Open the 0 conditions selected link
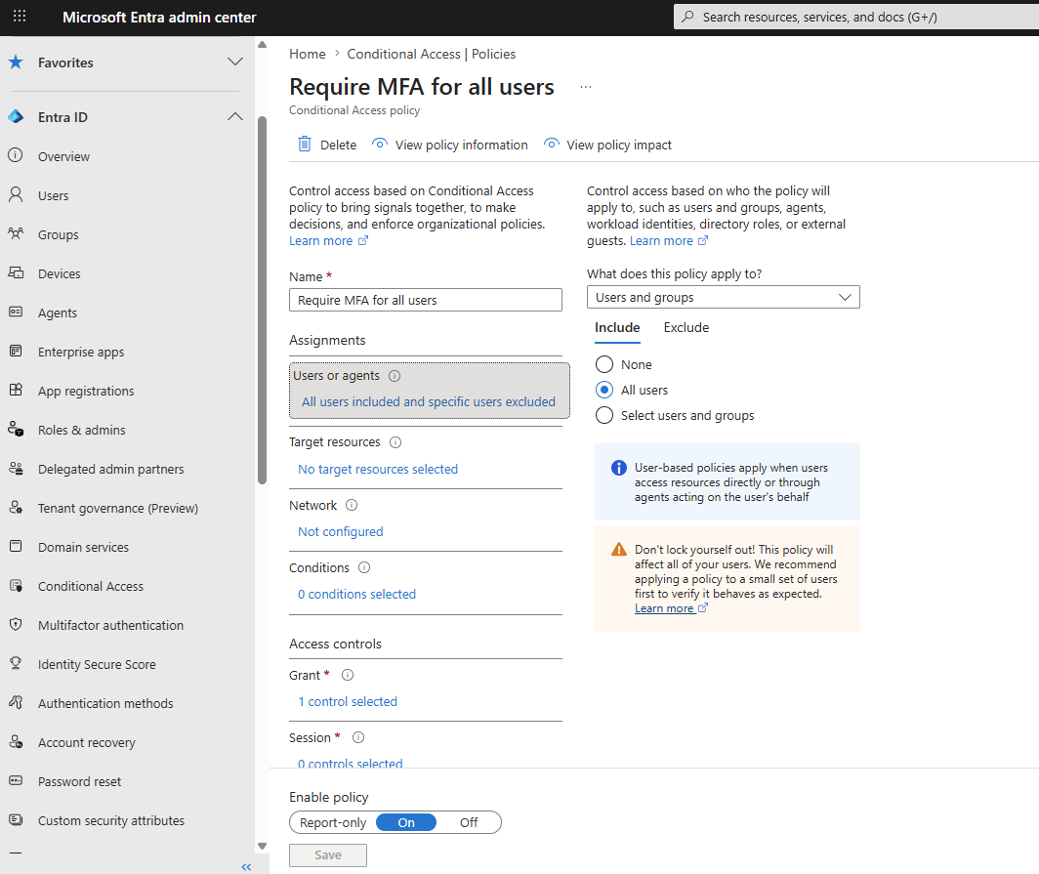This screenshot has width=1039, height=874. click(357, 595)
